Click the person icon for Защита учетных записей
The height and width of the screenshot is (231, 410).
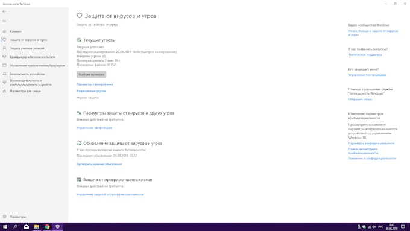click(x=4, y=48)
